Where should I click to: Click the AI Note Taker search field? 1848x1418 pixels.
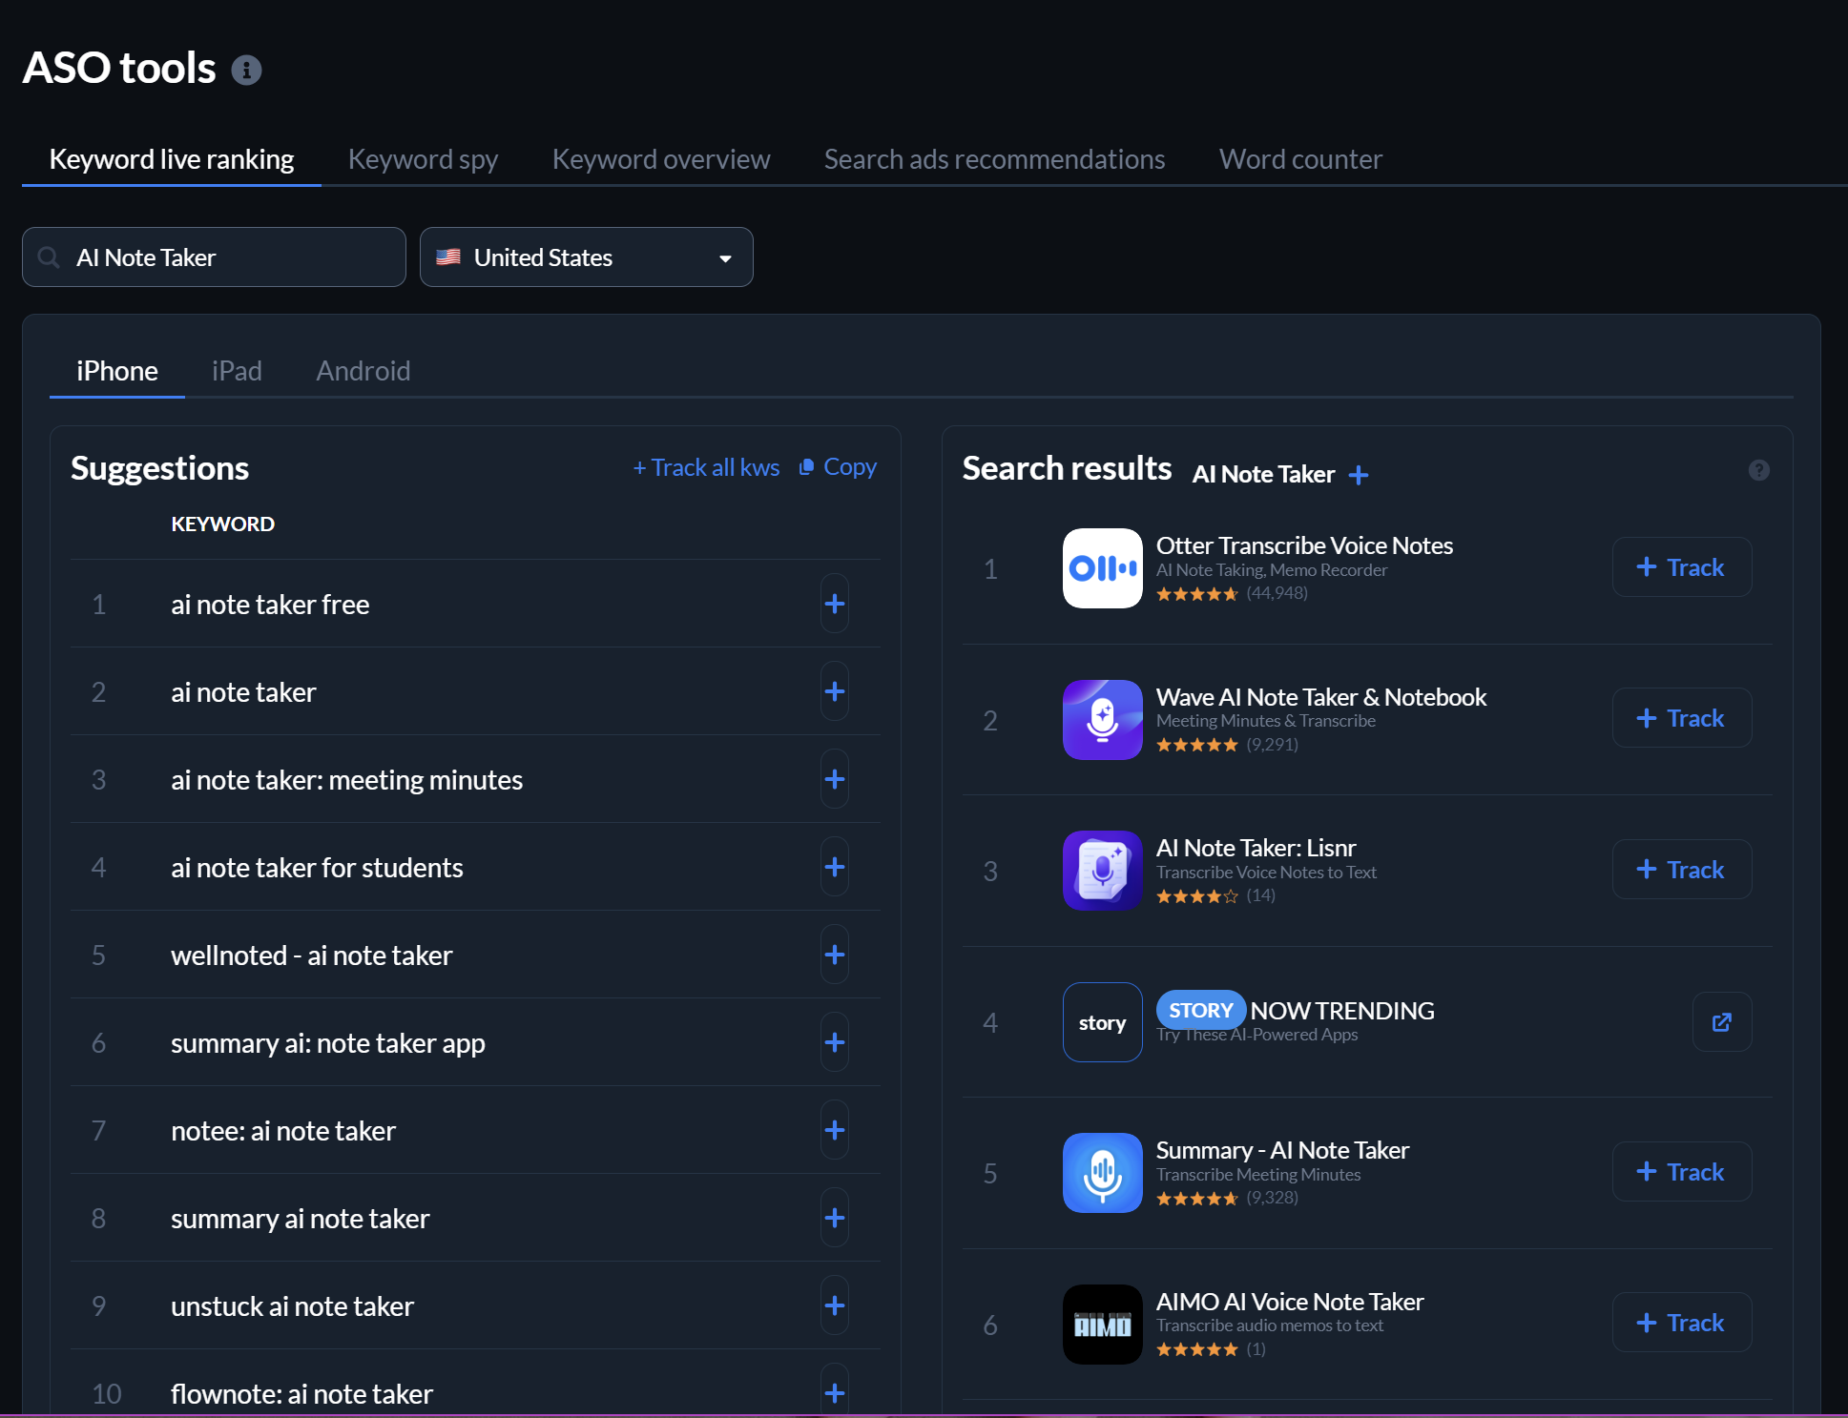[x=214, y=257]
